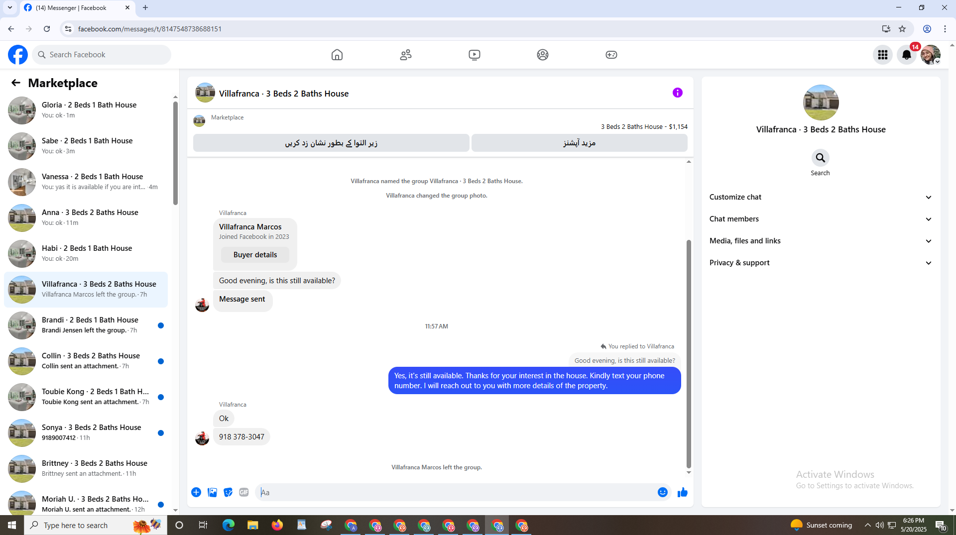Show hidden system tray icons

(x=867, y=525)
